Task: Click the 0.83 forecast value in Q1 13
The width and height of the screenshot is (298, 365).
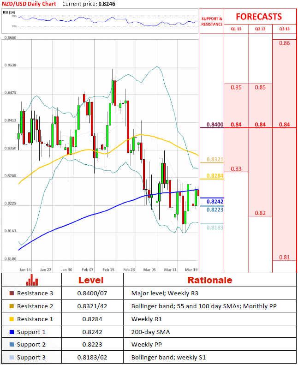Action: click(236, 169)
